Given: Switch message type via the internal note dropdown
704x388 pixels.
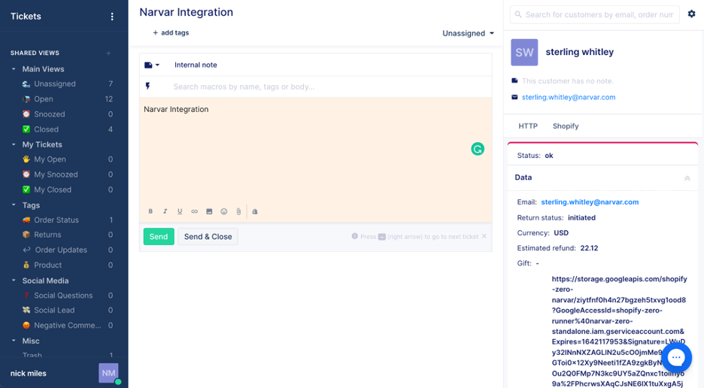Looking at the screenshot, I should pos(152,65).
